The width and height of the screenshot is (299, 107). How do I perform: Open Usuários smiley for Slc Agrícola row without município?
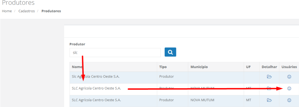[x=289, y=77]
